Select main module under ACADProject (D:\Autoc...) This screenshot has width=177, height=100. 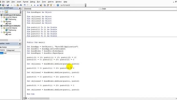(x=10, y=24)
